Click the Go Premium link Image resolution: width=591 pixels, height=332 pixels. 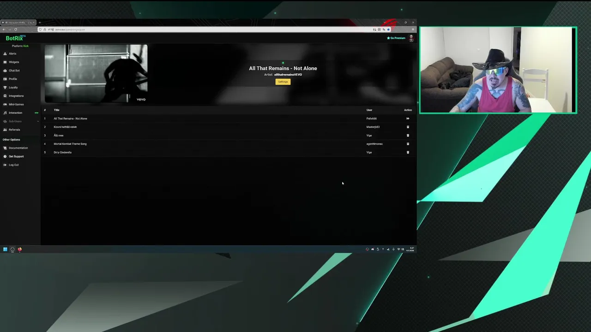396,38
